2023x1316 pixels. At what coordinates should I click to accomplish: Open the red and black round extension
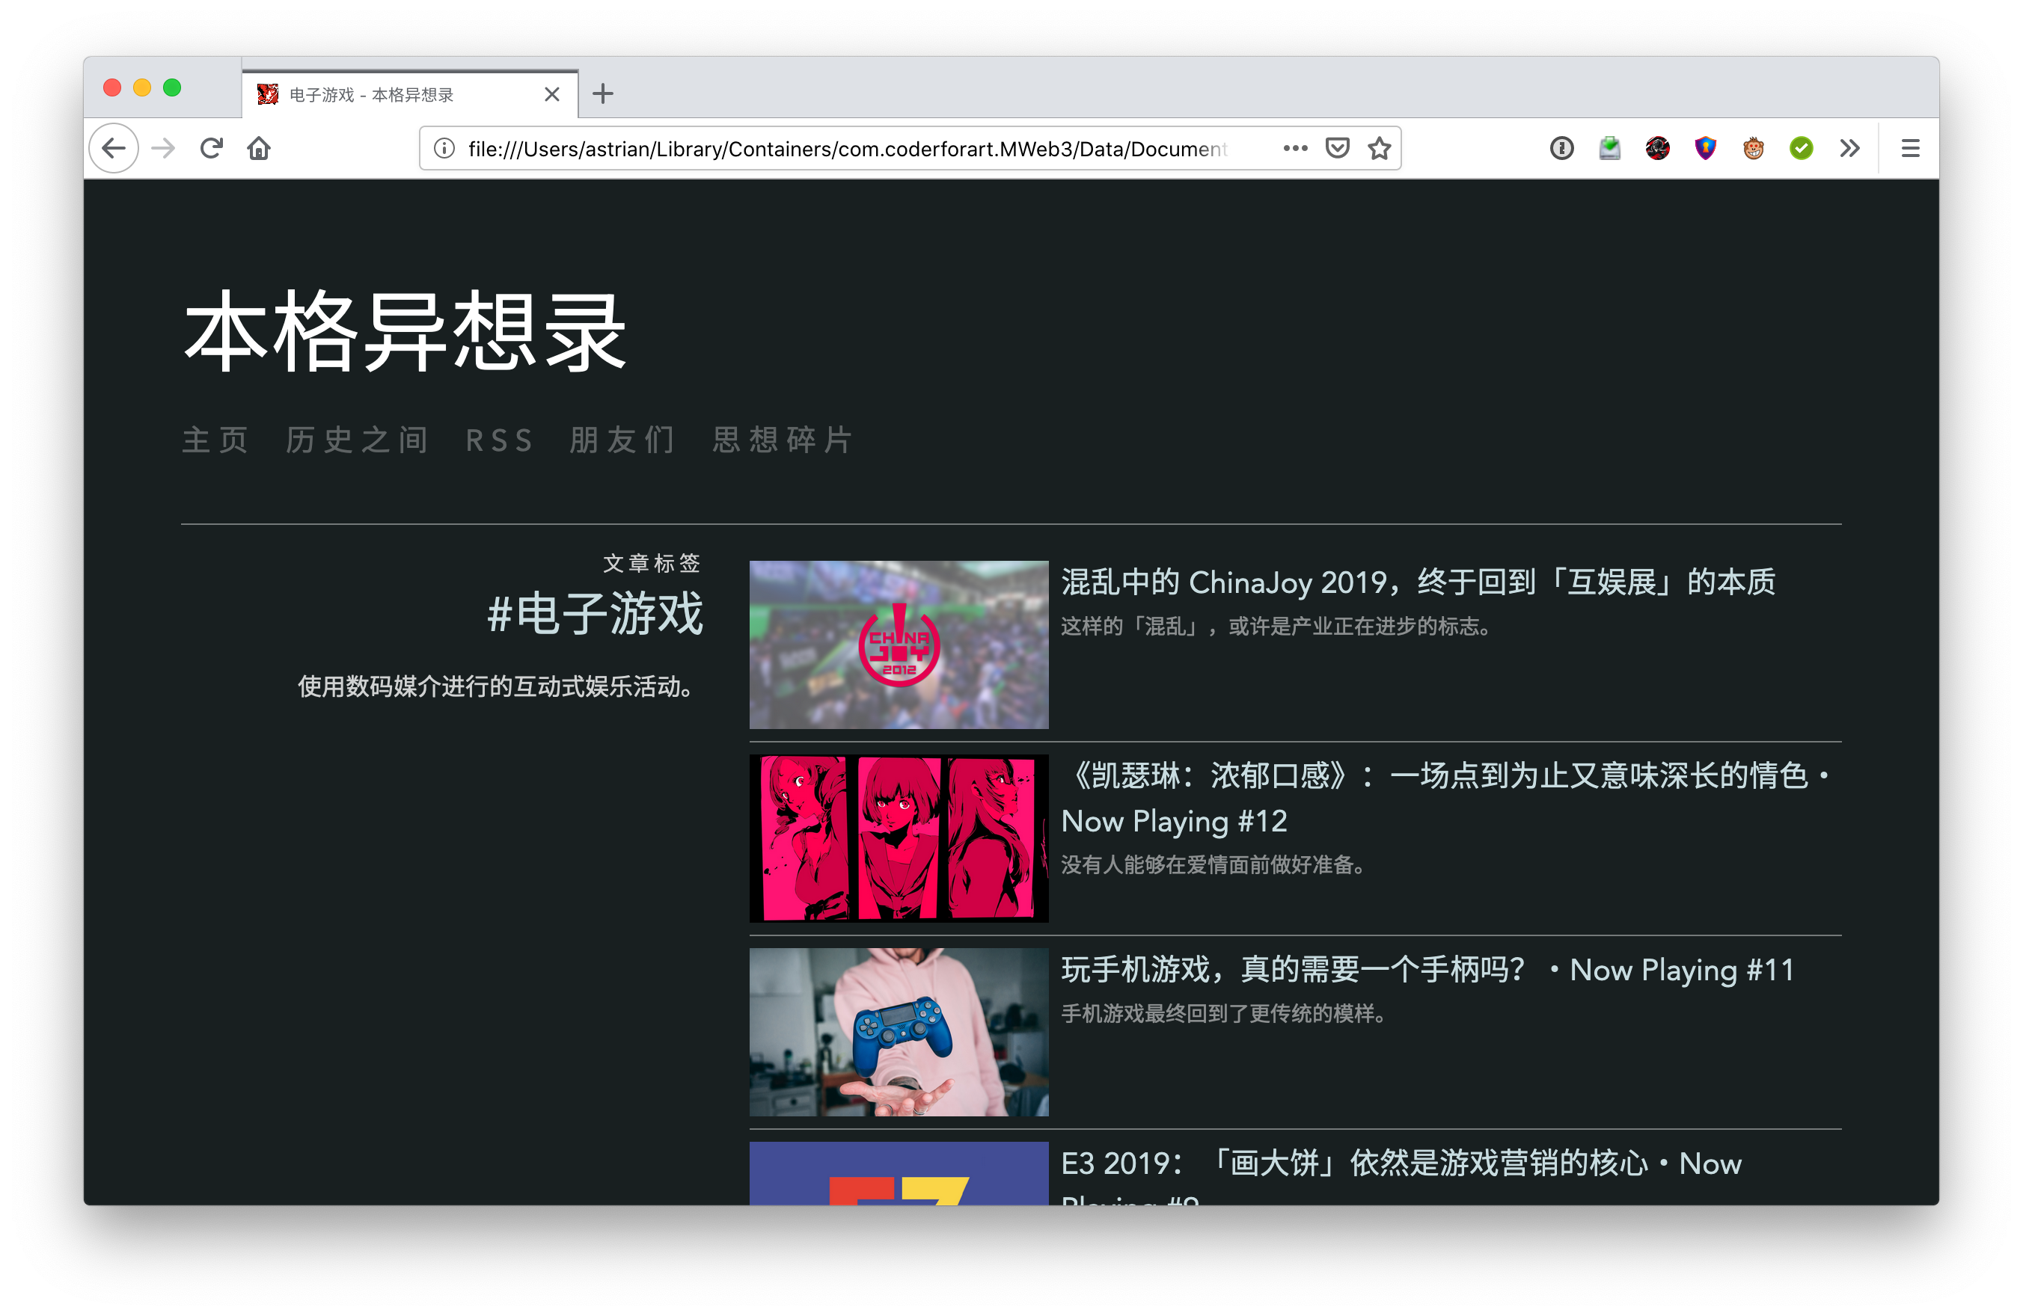(x=1657, y=149)
